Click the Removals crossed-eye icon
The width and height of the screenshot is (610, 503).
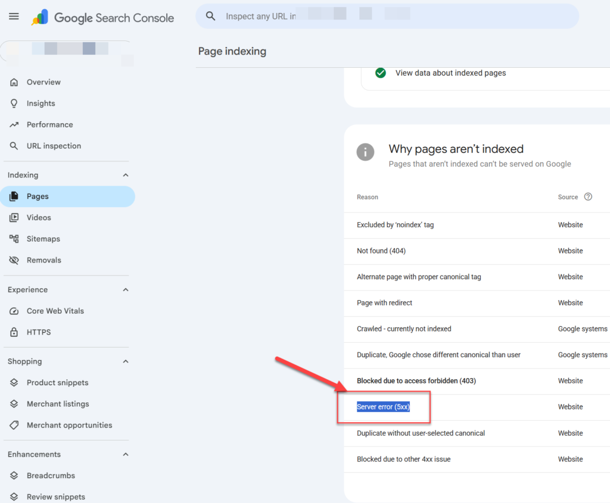(x=14, y=260)
